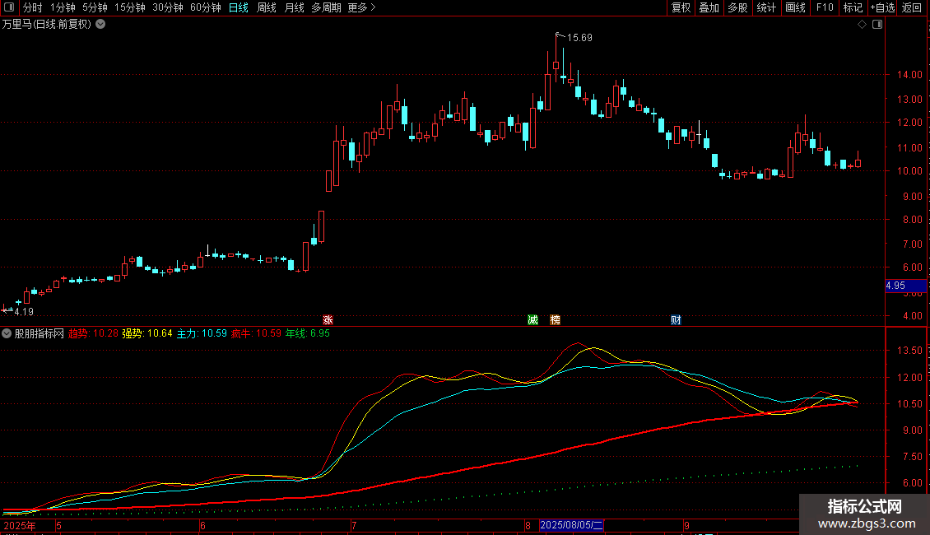The height and width of the screenshot is (535, 930).
Task: Click the 涨 event marker
Action: click(x=328, y=319)
